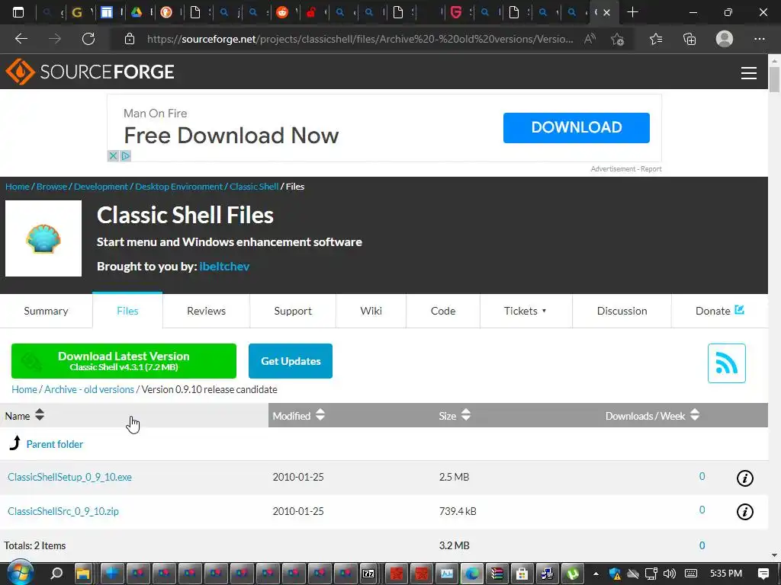Open the Files tab

click(x=127, y=311)
